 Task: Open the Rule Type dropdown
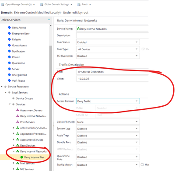(108, 49)
